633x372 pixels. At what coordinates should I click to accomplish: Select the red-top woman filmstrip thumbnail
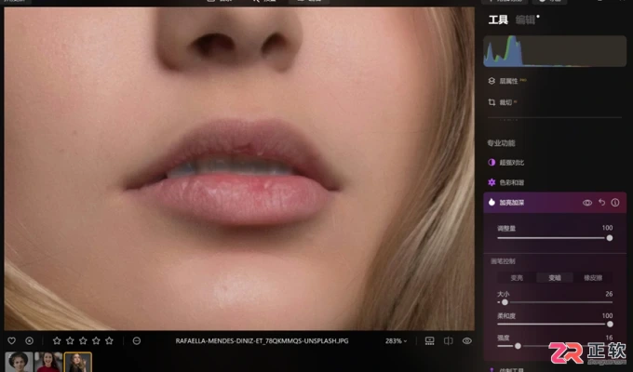click(48, 362)
